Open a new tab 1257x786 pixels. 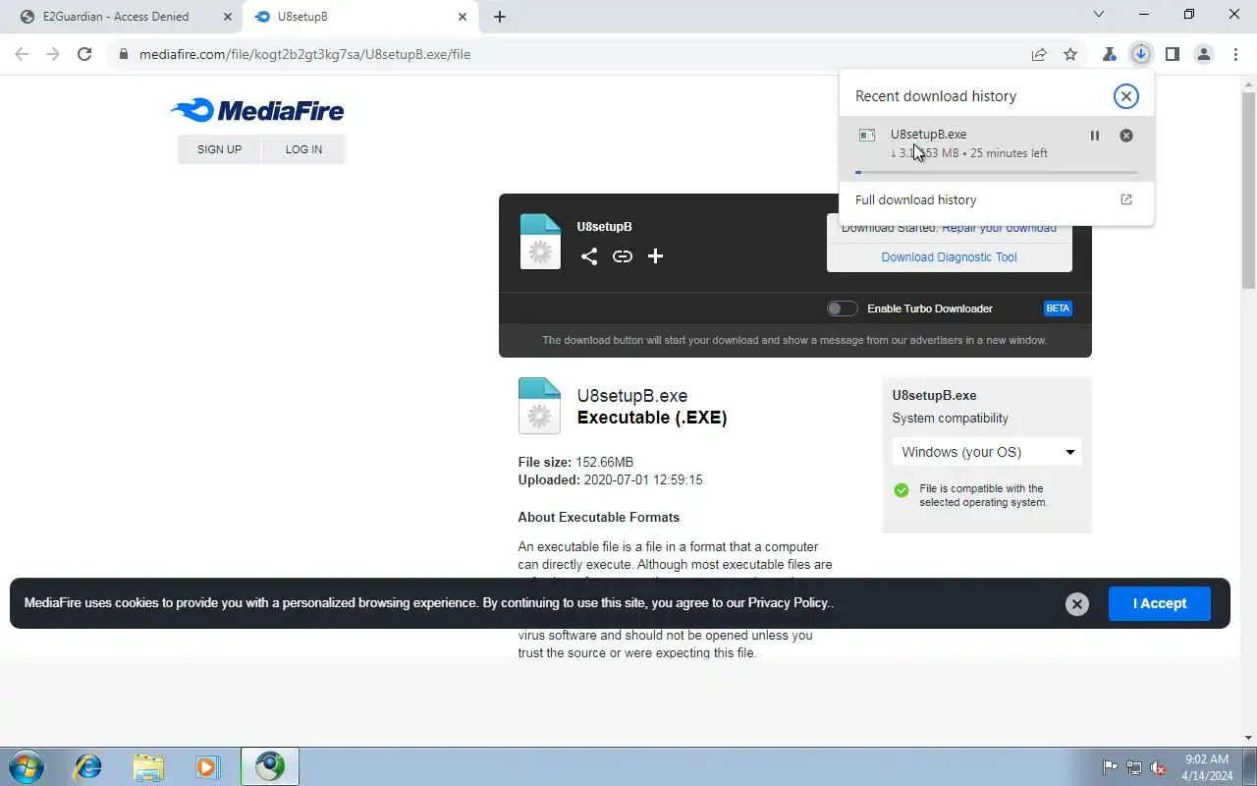click(500, 17)
